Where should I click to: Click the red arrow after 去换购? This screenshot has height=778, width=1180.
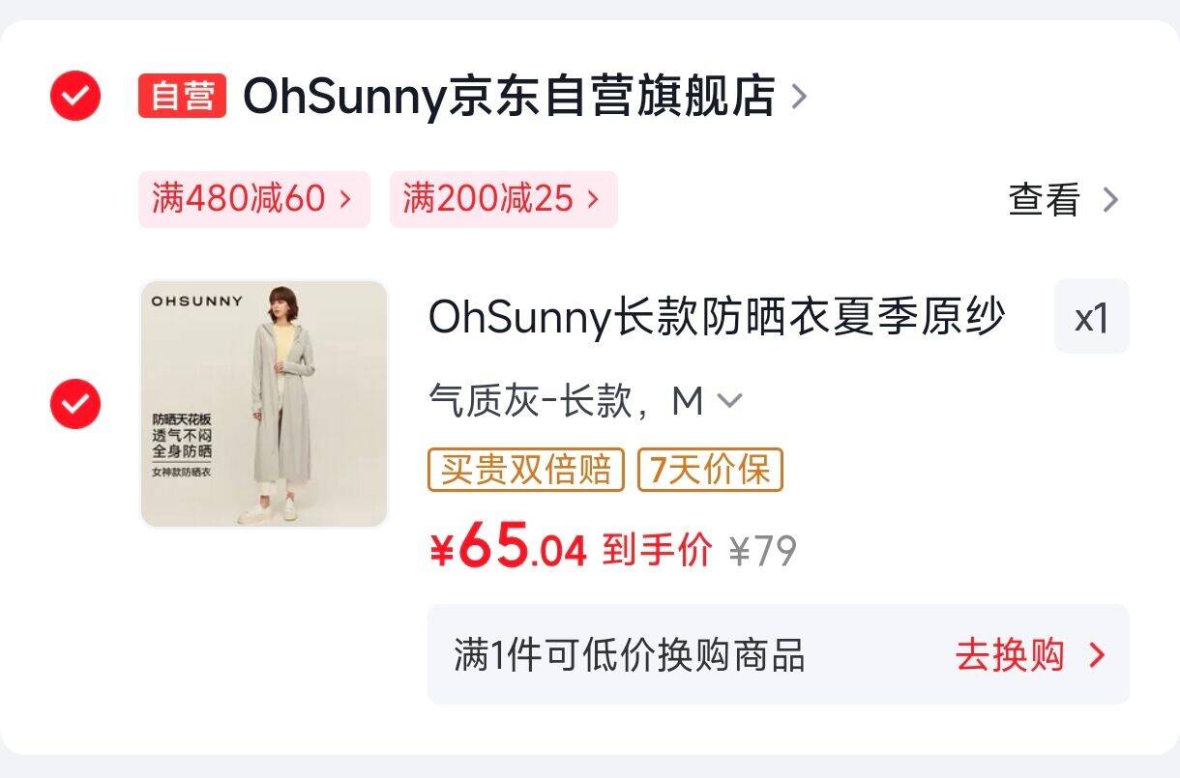point(1097,654)
